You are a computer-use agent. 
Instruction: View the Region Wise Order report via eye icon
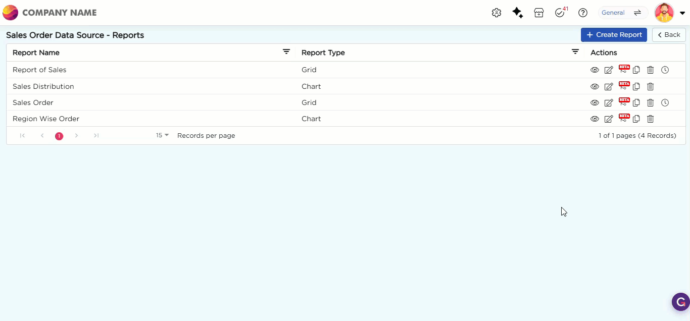tap(595, 119)
